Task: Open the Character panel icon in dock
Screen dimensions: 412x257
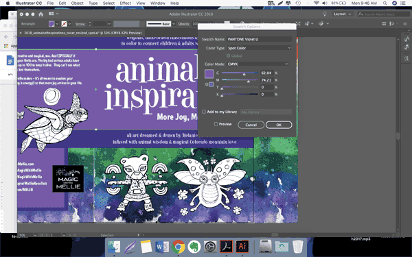Action: tap(407, 39)
